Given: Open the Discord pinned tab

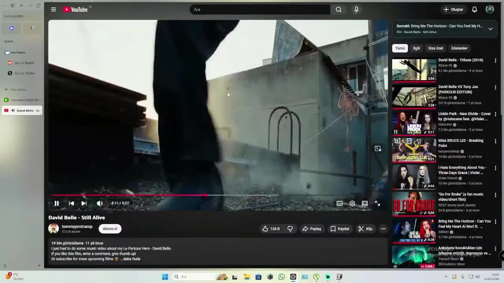Looking at the screenshot, I should coord(11,28).
